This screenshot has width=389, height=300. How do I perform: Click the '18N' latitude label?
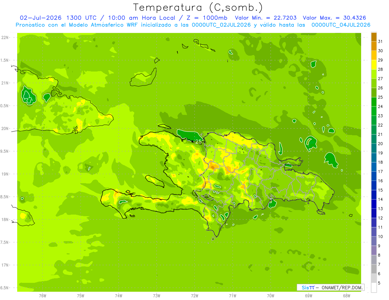5,219
